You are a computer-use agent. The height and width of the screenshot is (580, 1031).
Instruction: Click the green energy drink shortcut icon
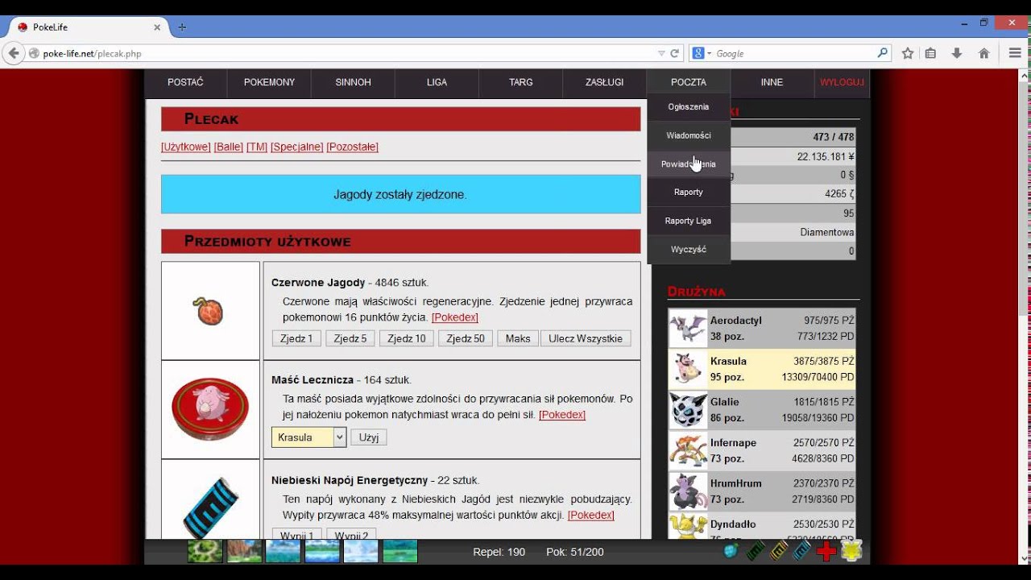point(755,551)
